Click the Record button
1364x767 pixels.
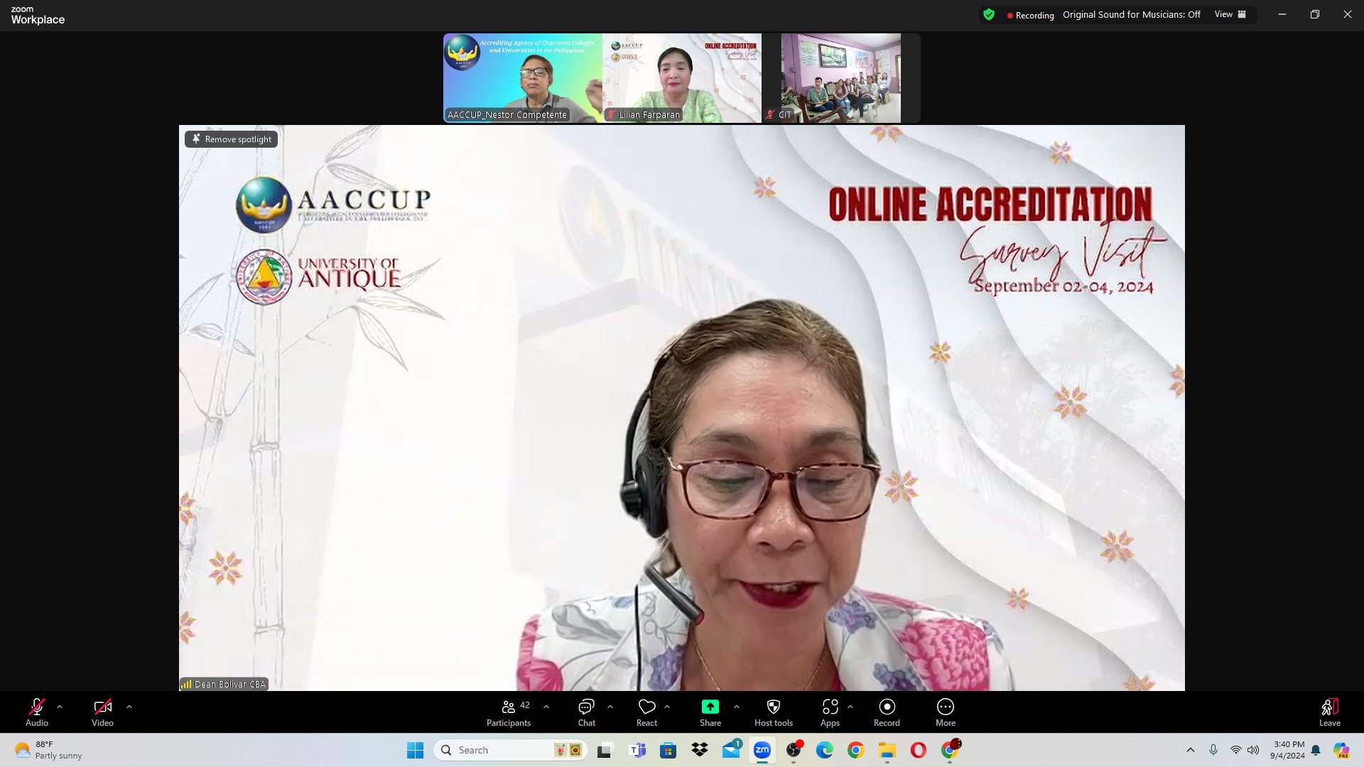click(887, 712)
